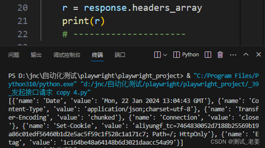Select the 终端 (Terminal) tab
Viewport: 265px width, 148px height.
tap(97, 55)
